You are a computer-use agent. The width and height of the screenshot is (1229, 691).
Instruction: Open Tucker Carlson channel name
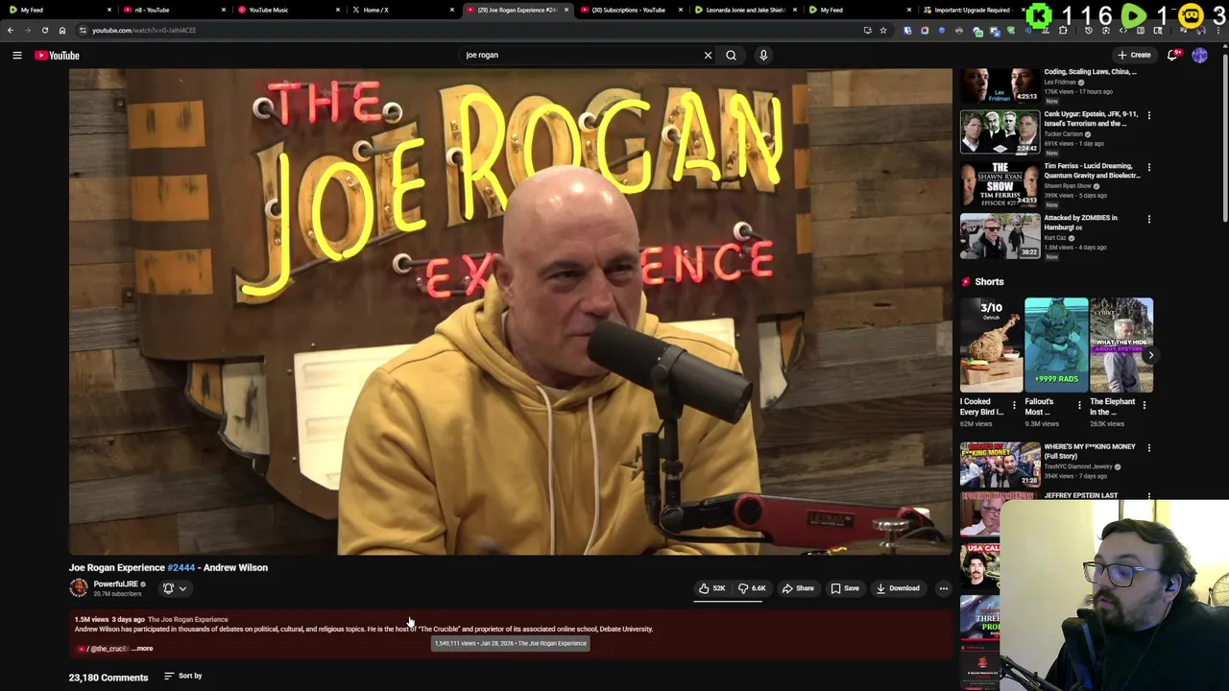click(x=1066, y=134)
